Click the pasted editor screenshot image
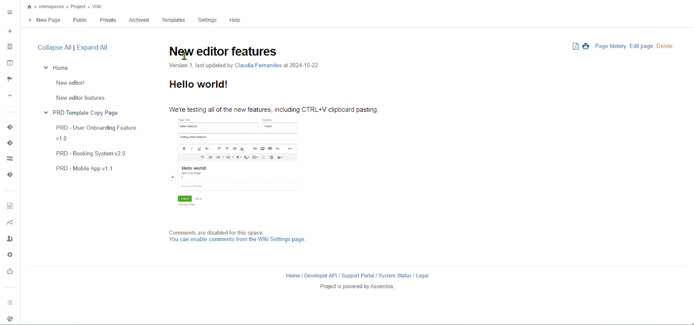Viewport: 694px width, 325px height. (x=233, y=162)
